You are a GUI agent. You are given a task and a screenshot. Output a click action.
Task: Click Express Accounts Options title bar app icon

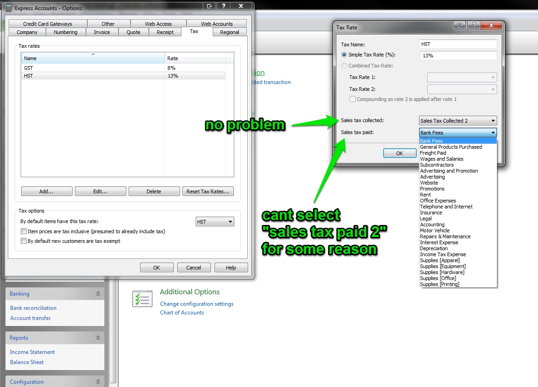point(9,8)
